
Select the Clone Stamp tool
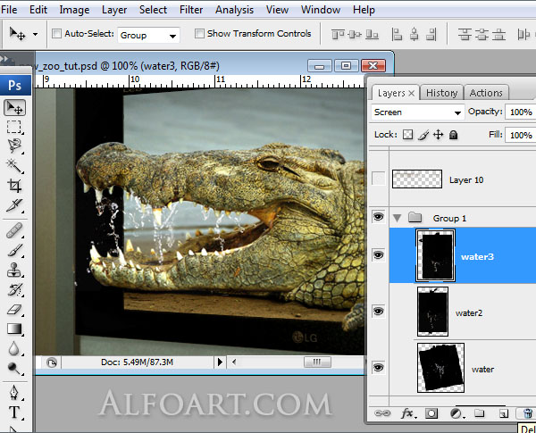click(14, 270)
